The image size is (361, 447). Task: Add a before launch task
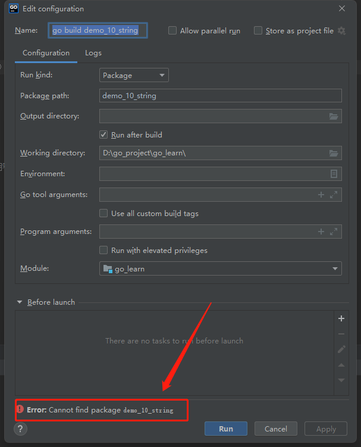pyautogui.click(x=341, y=318)
